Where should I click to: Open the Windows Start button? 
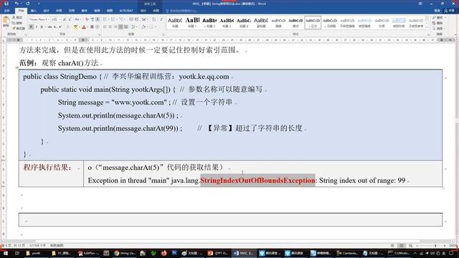tap(5, 253)
